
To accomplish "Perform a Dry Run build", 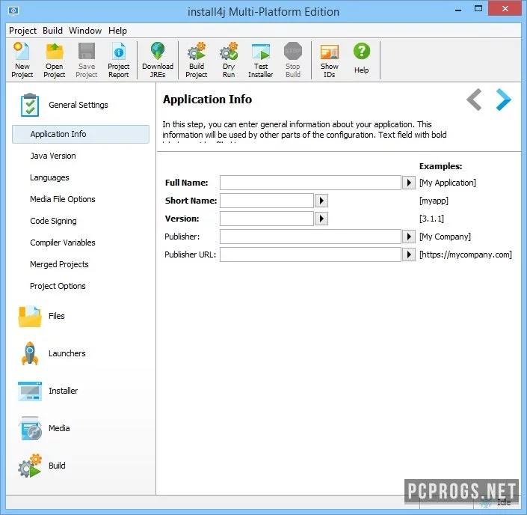I will 229,60.
